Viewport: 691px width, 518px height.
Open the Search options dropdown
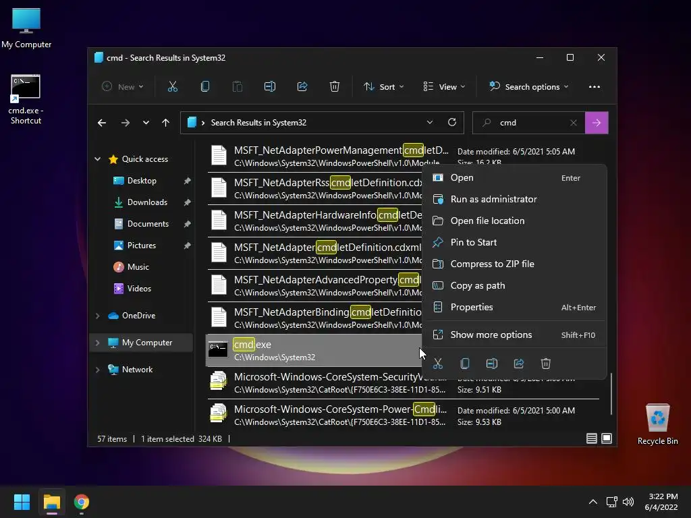point(529,87)
